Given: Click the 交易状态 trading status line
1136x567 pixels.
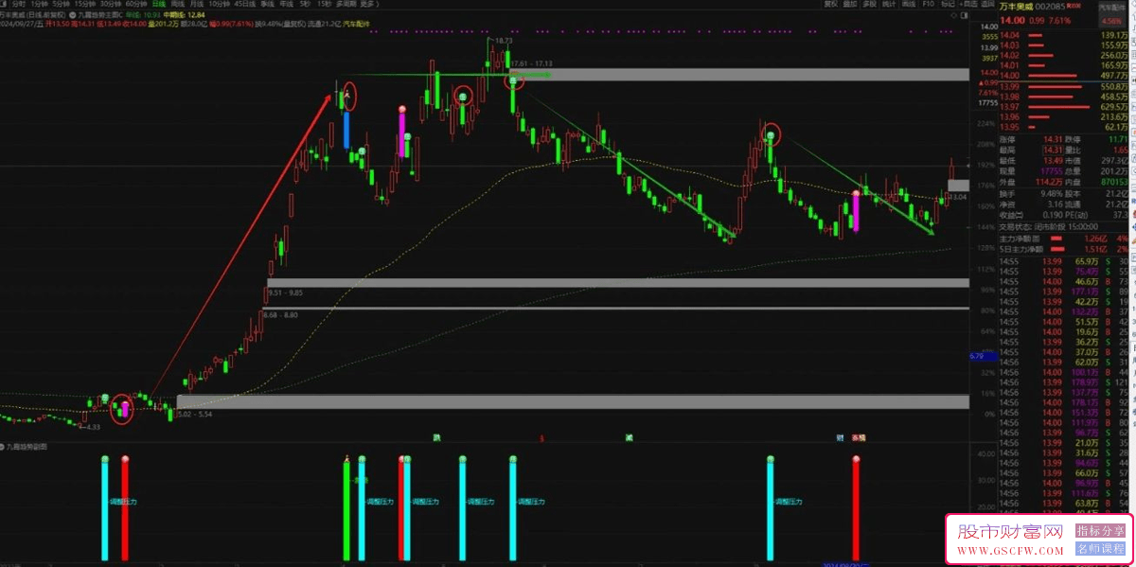Looking at the screenshot, I should 1049,226.
